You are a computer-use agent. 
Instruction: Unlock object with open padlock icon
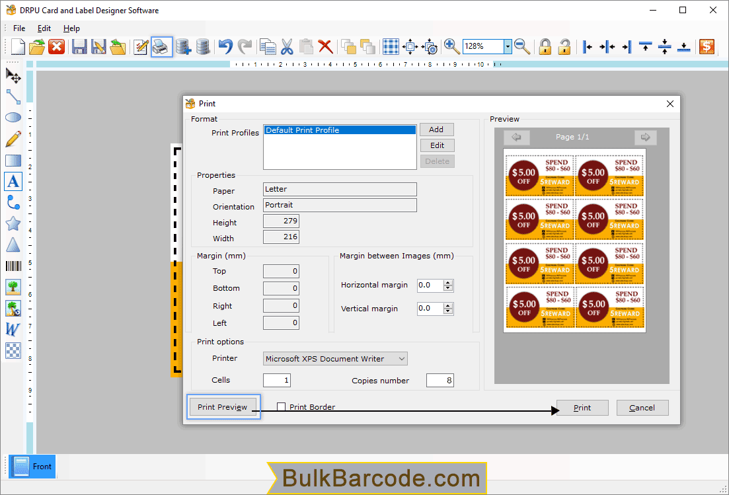564,46
